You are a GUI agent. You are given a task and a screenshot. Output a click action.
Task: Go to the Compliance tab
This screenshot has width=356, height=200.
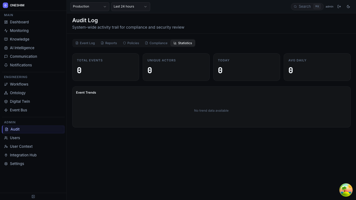[x=156, y=43]
